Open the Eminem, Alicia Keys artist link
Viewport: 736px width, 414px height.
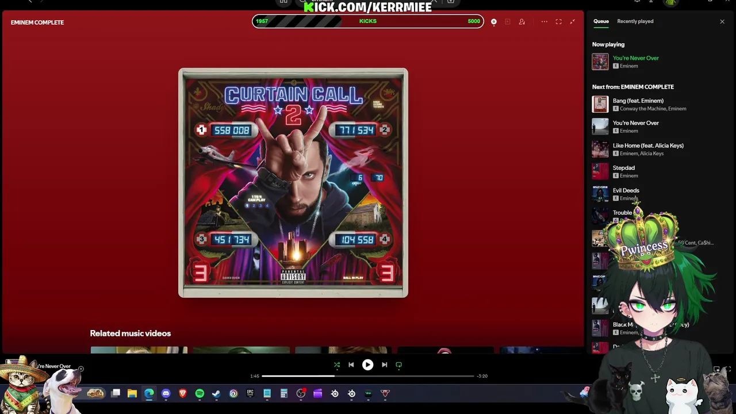[x=642, y=154]
